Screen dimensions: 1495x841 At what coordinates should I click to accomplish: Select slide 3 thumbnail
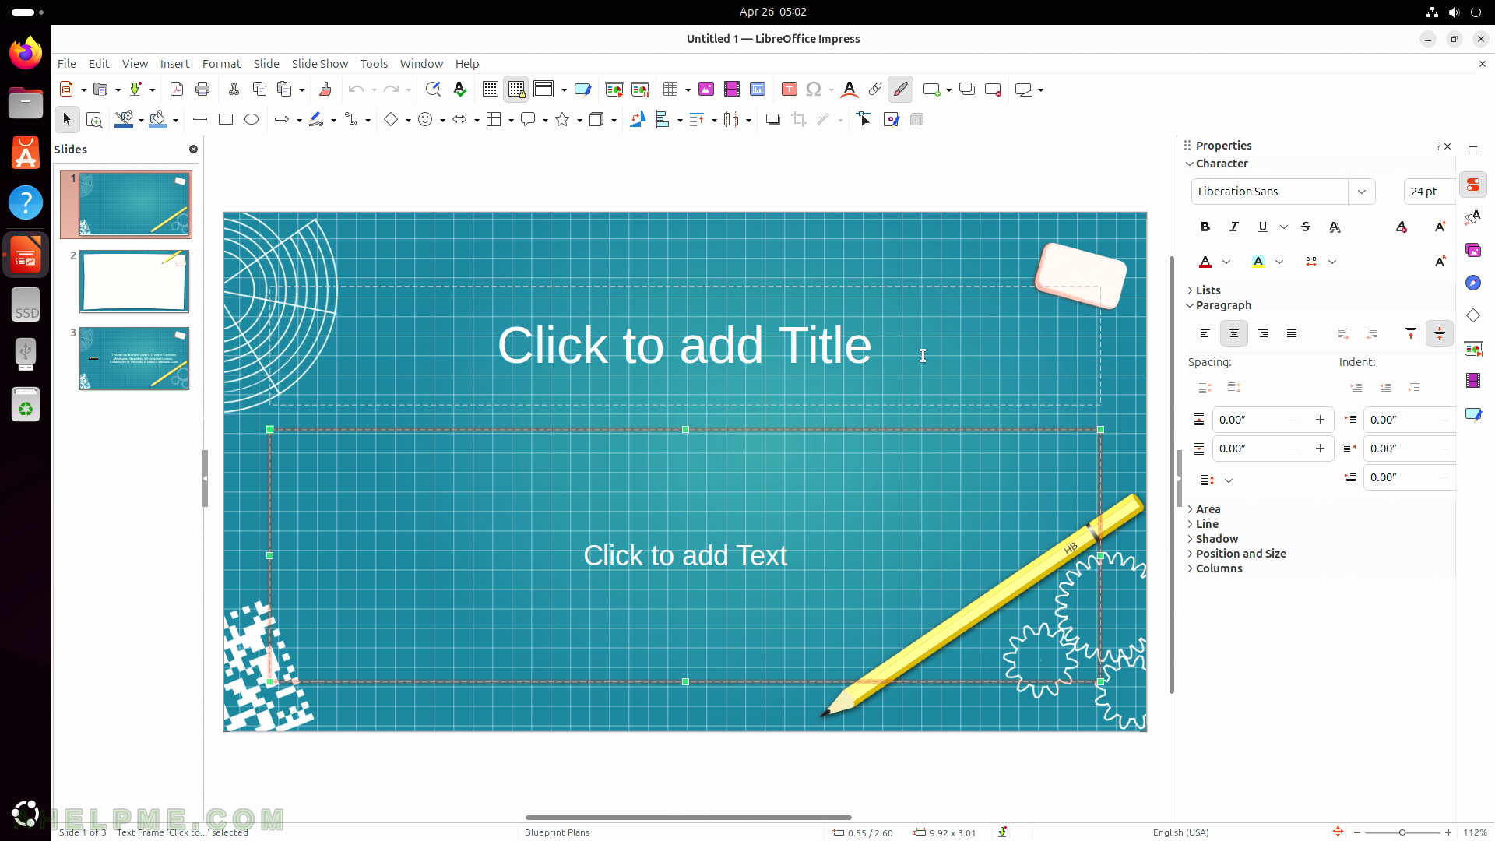[134, 358]
